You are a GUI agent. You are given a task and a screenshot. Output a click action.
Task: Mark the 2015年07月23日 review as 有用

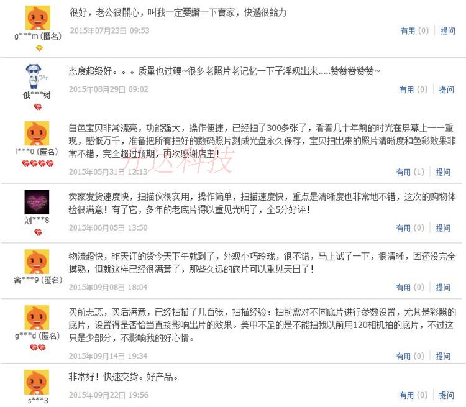point(414,30)
